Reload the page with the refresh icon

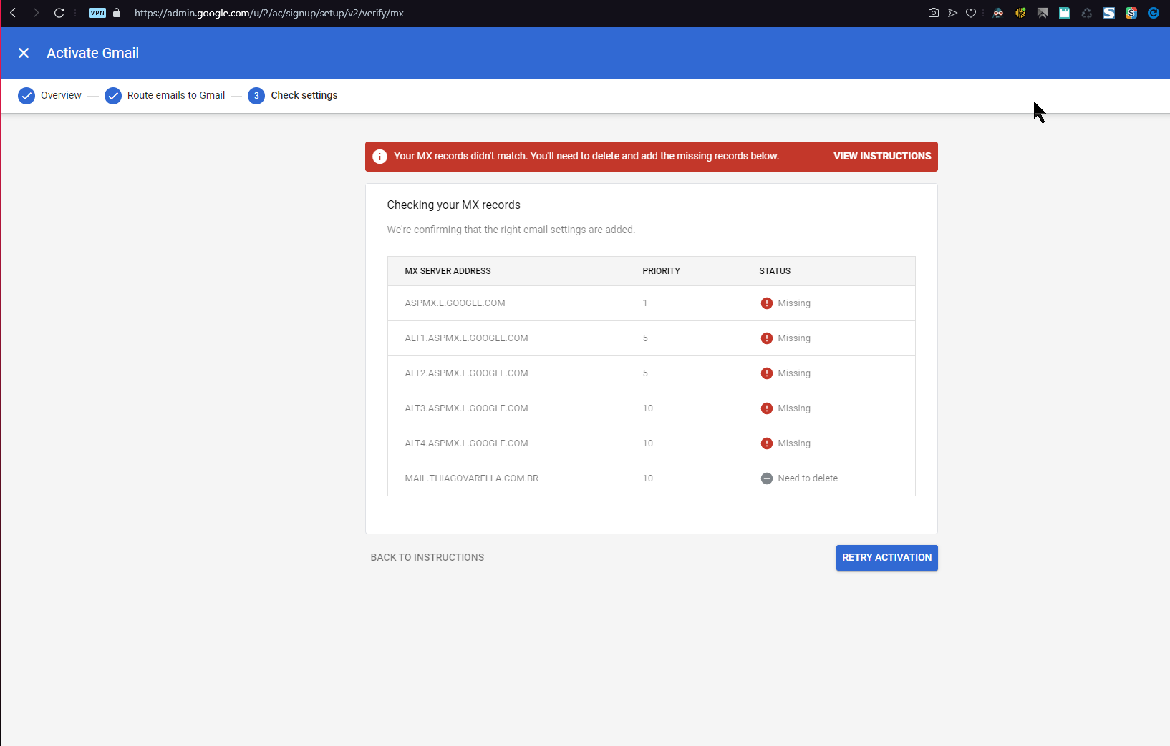[59, 13]
